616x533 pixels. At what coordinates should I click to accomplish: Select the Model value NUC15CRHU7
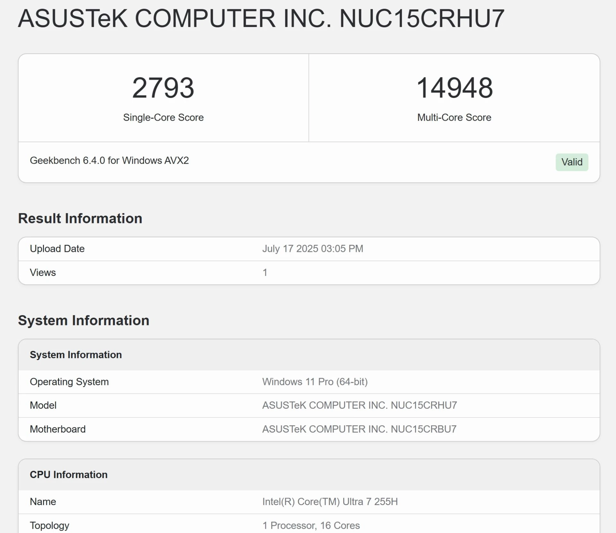click(x=360, y=405)
